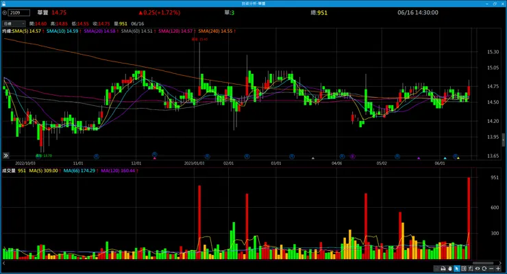
Task: Click the blue circle marker above the pink triangle
Action: 155,154
